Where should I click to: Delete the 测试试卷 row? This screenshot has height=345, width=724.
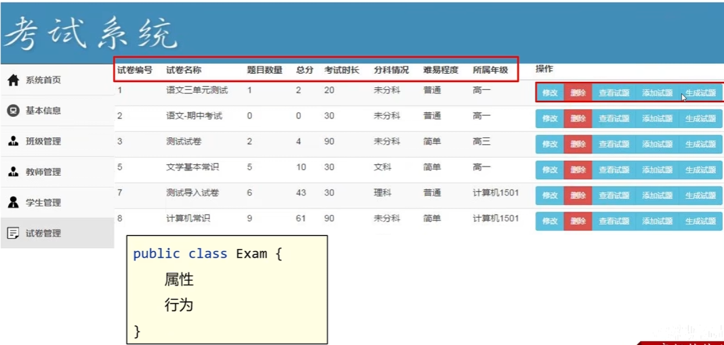[x=578, y=144]
